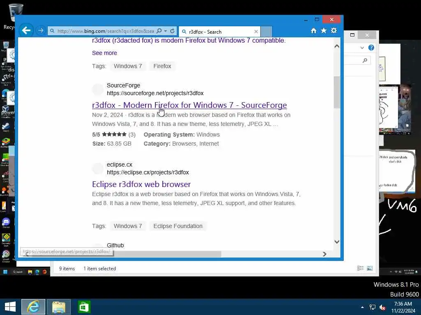The height and width of the screenshot is (315, 421).
Task: Click the vertical scrollbar up arrow
Action: [x=337, y=46]
